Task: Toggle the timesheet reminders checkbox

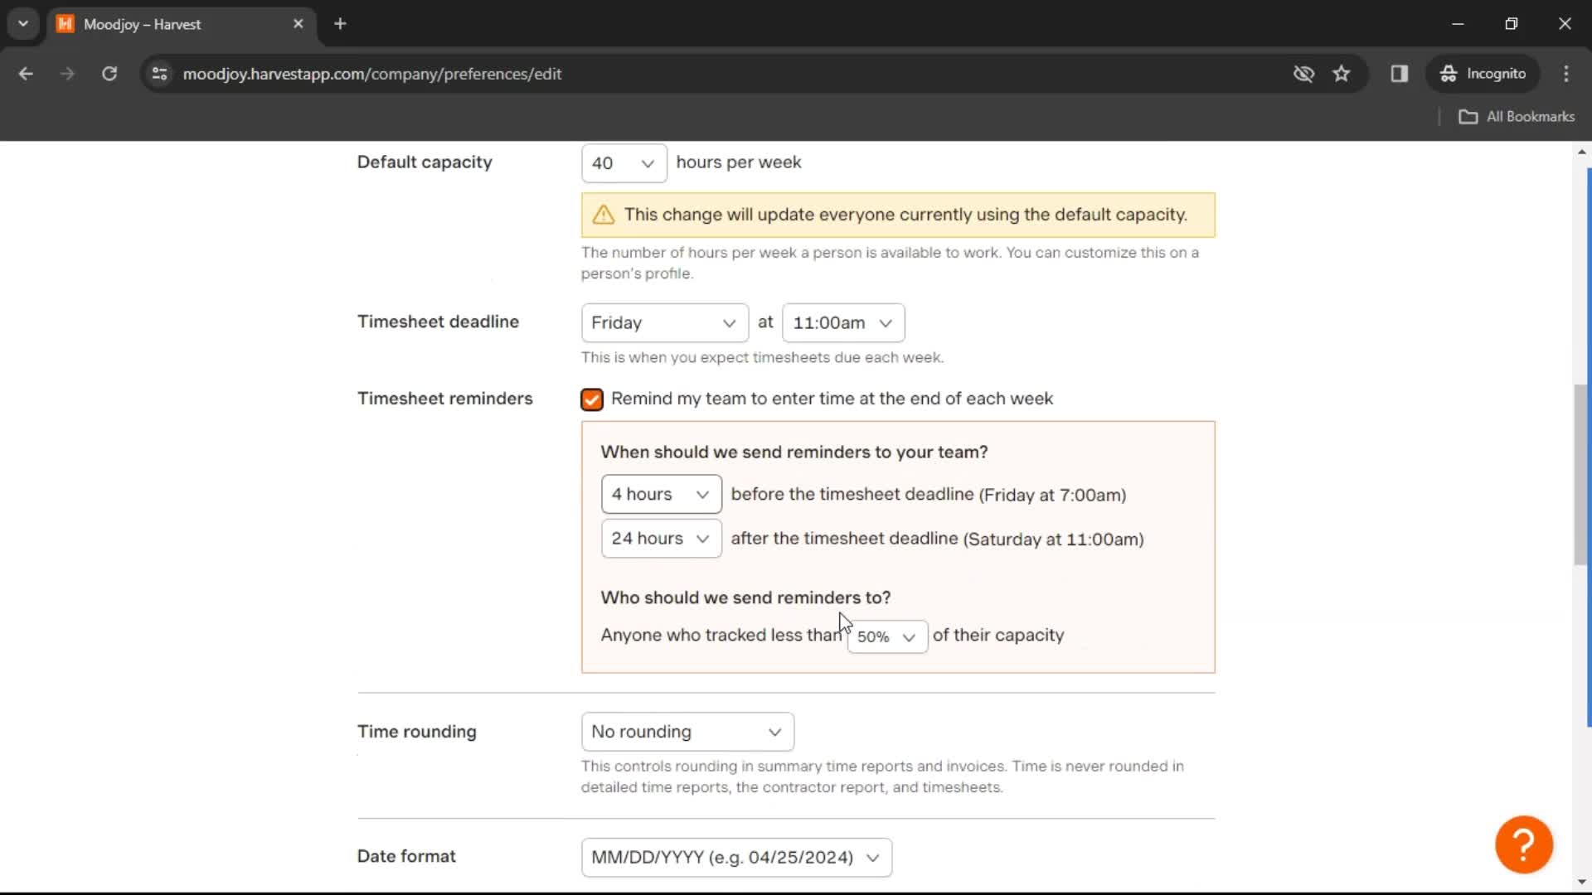Action: coord(591,398)
